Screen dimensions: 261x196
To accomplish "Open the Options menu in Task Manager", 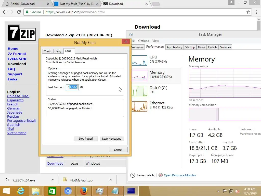I will 143,41.
